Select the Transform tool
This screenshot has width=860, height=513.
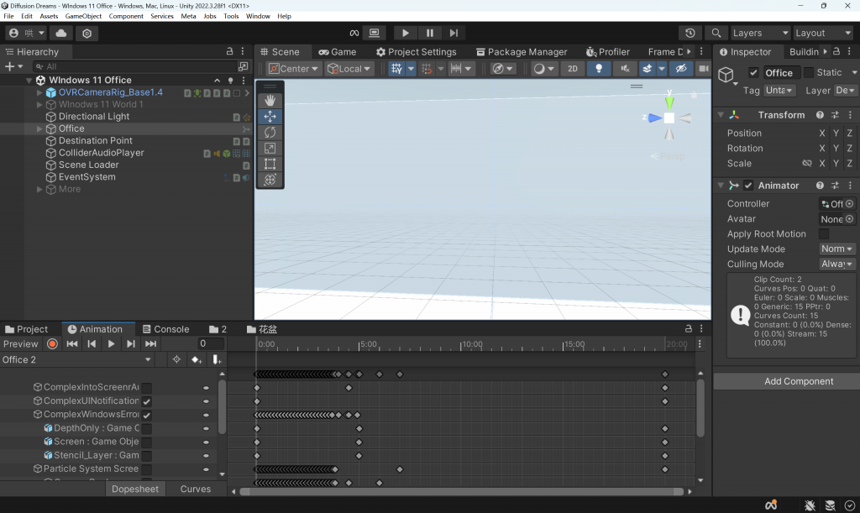270,180
